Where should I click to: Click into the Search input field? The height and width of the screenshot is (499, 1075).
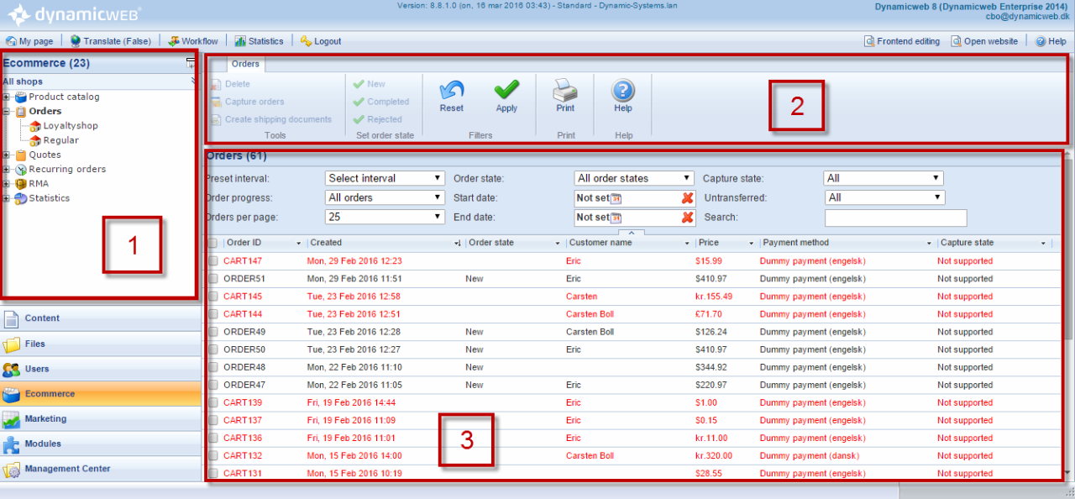coord(895,218)
